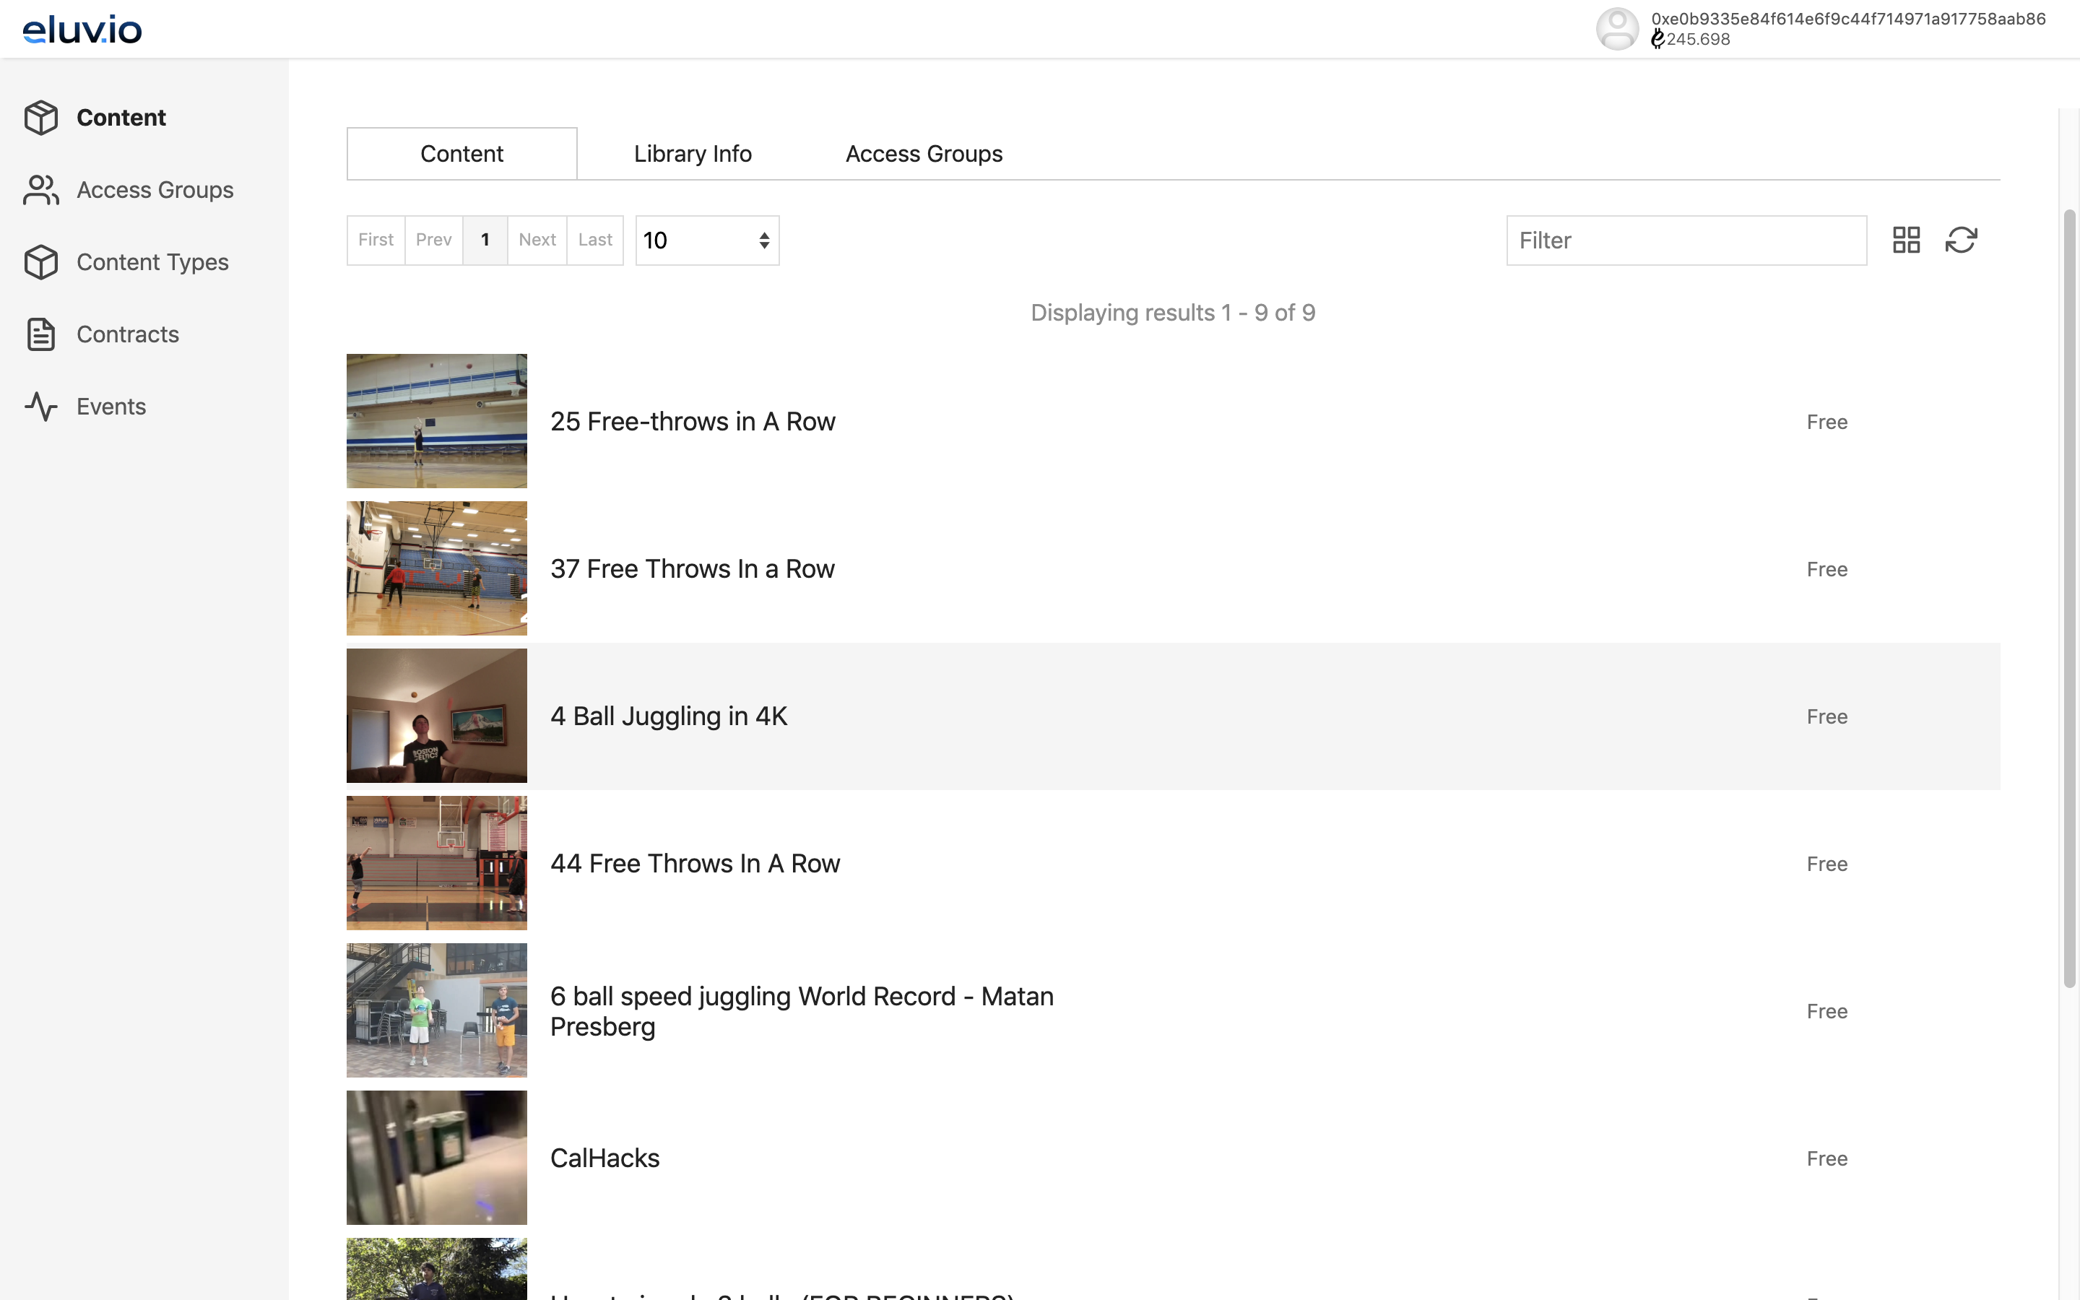This screenshot has height=1300, width=2080.
Task: Open the results per page dropdown
Action: (706, 240)
